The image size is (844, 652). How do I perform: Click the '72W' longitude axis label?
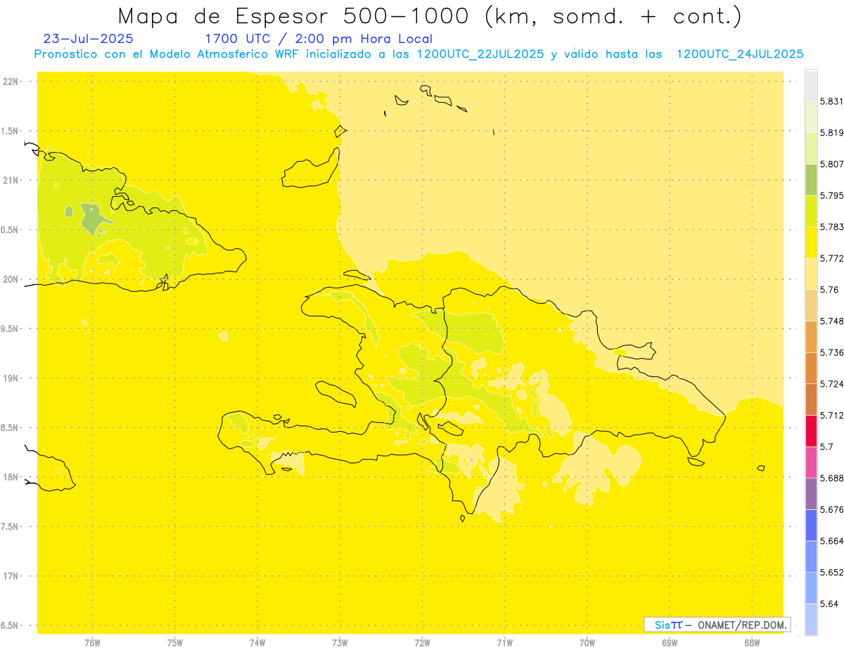(x=422, y=643)
